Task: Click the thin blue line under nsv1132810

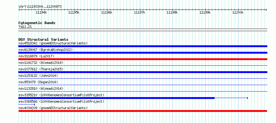Action: point(143,92)
